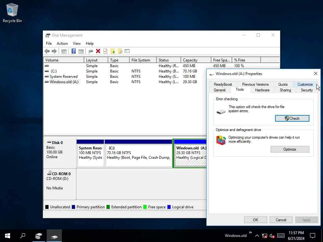
Task: Close the Windows.old Properties dialog
Action: click(315, 73)
